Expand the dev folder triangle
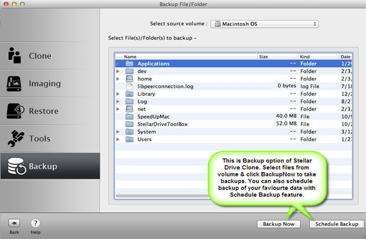 (x=118, y=71)
